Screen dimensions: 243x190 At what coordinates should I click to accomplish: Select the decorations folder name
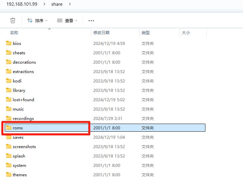point(24,62)
